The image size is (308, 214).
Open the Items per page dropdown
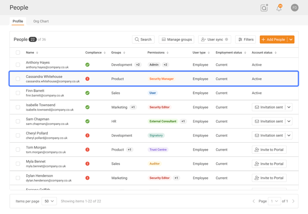tap(49, 201)
